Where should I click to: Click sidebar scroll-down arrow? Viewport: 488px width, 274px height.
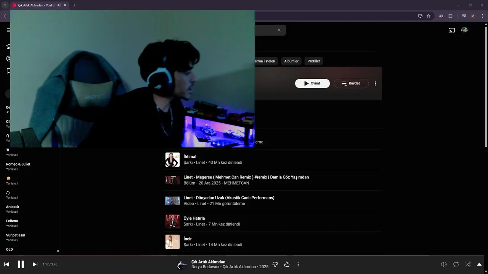[x=58, y=251]
